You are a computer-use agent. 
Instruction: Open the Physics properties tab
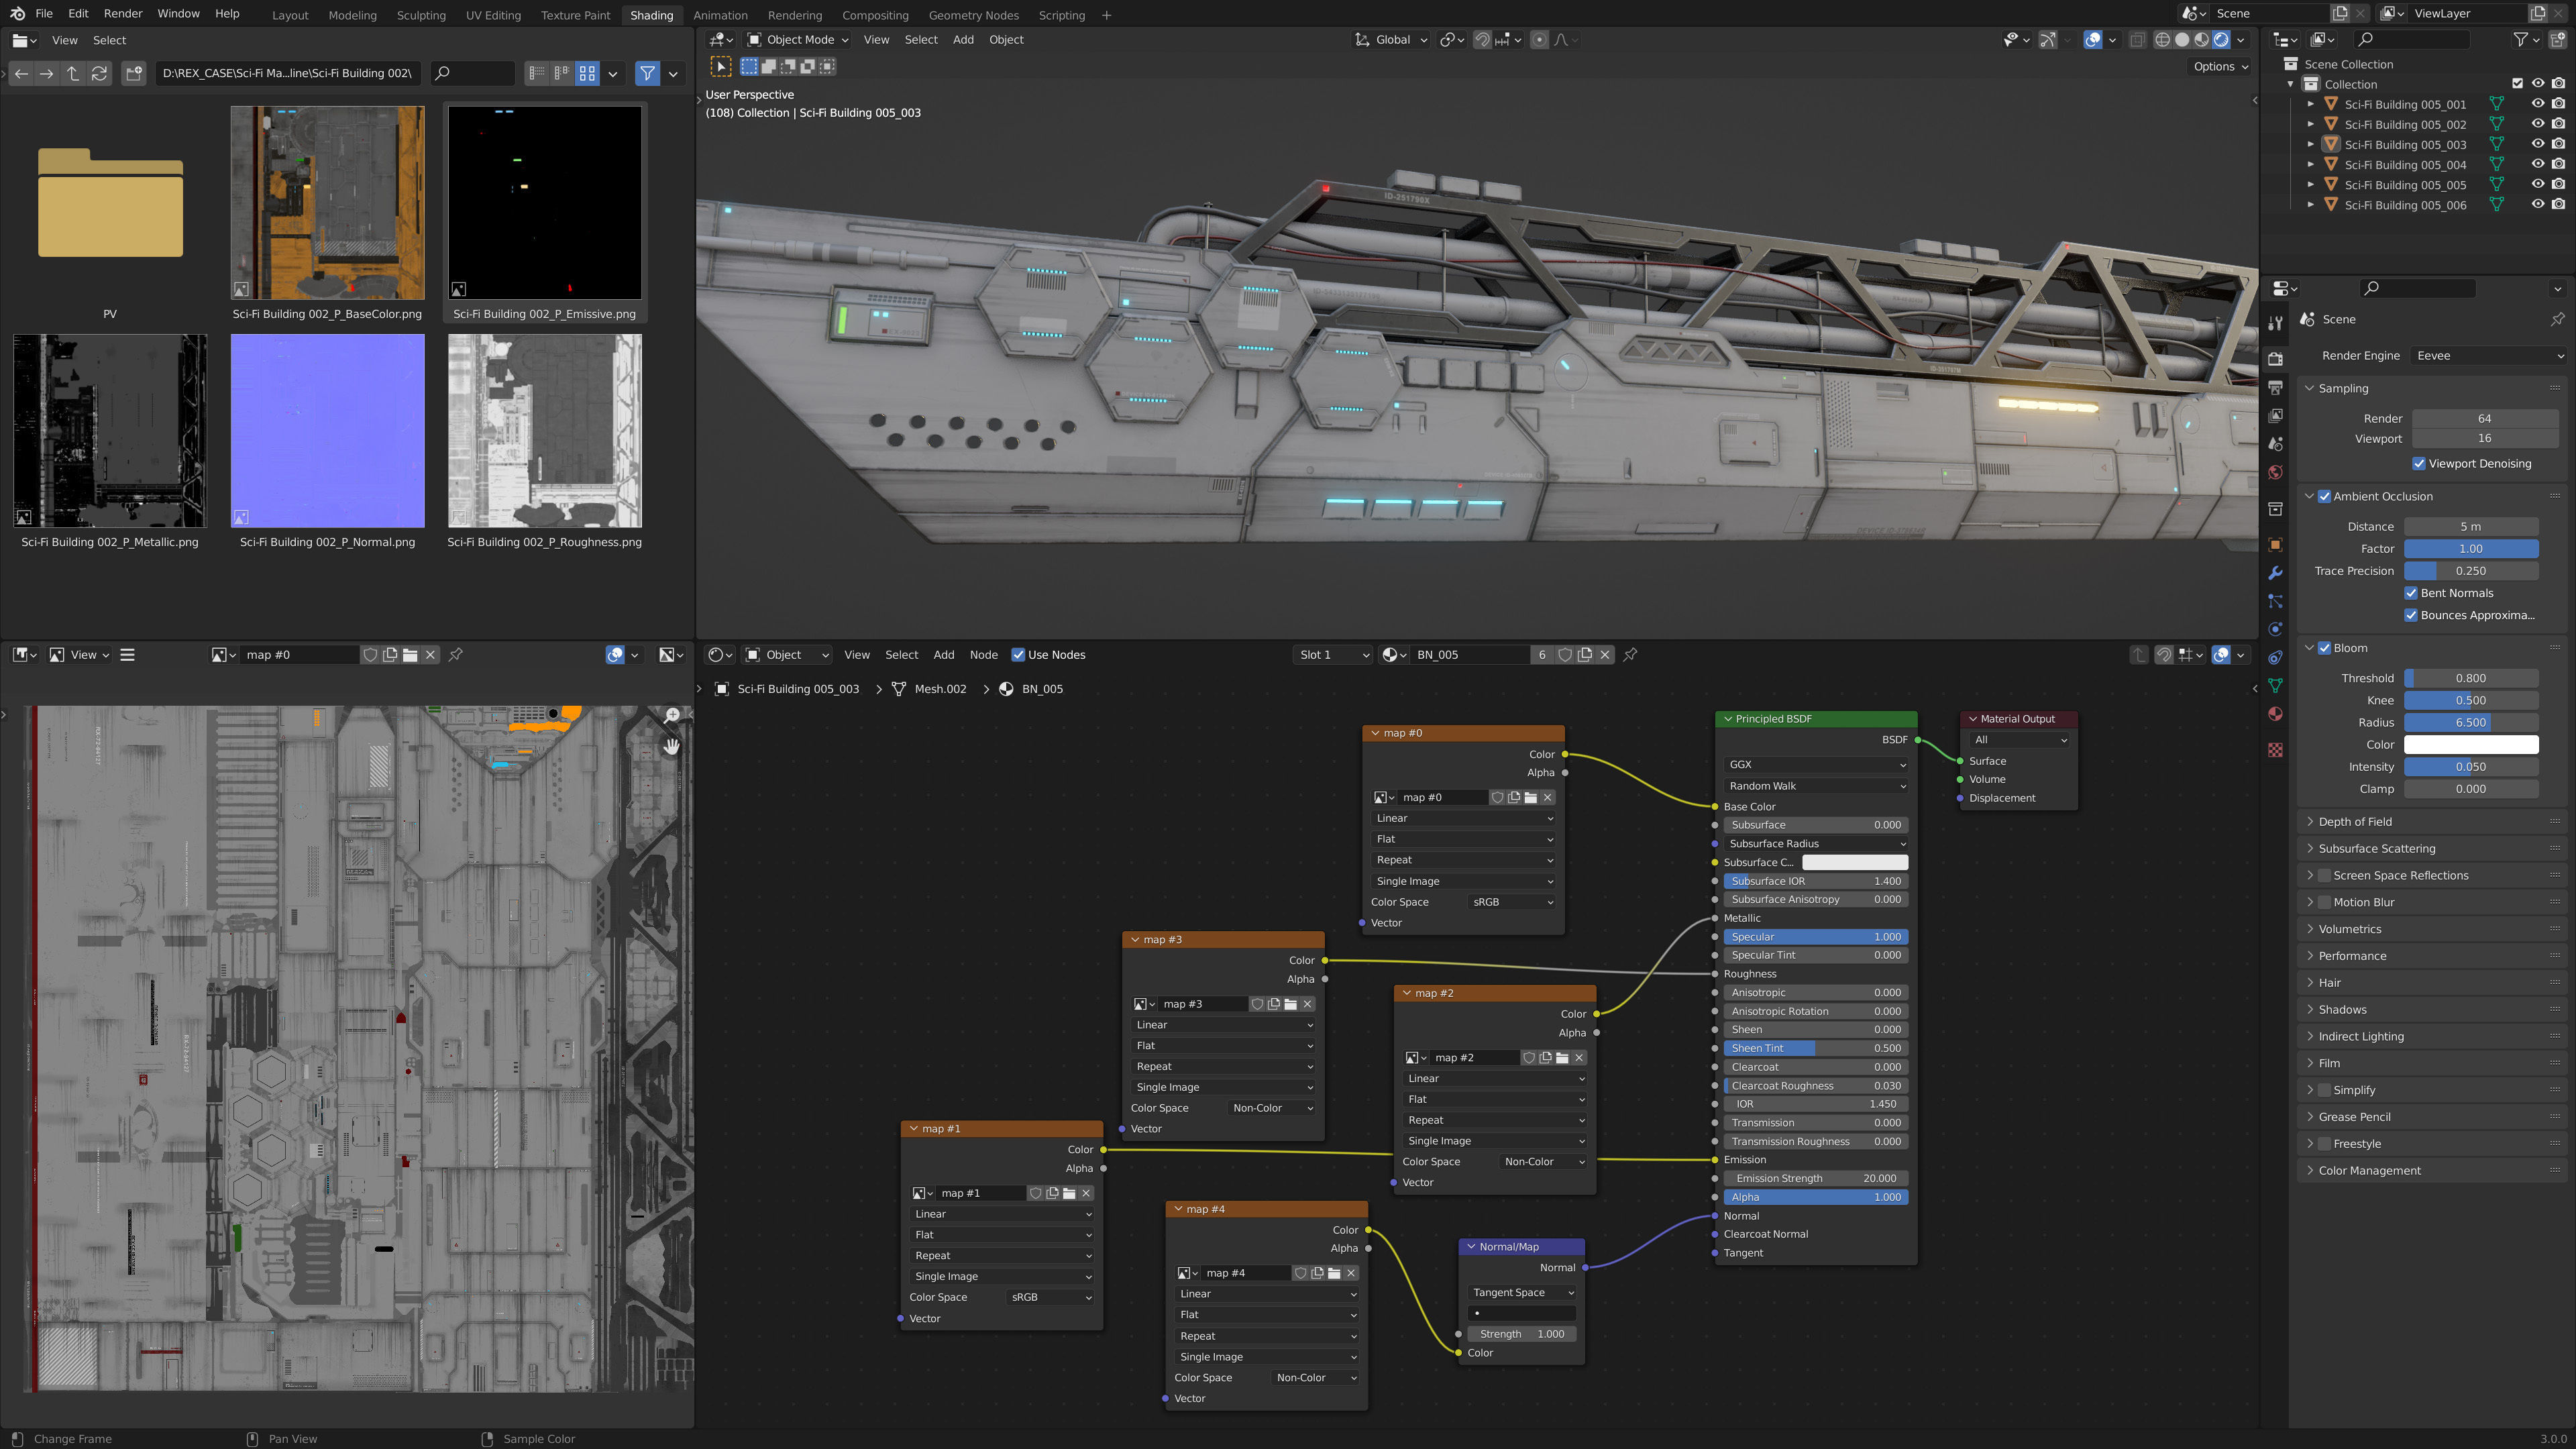click(2275, 629)
